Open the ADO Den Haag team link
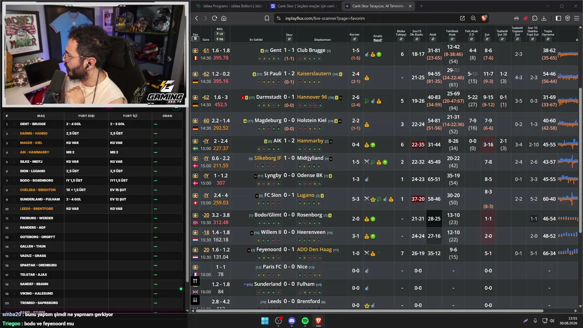 point(314,250)
